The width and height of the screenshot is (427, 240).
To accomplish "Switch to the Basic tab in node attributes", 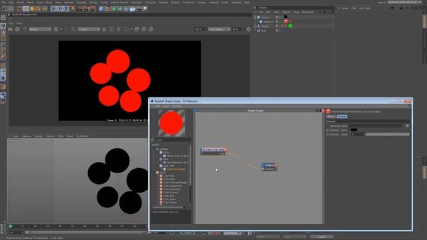I will pyautogui.click(x=331, y=117).
